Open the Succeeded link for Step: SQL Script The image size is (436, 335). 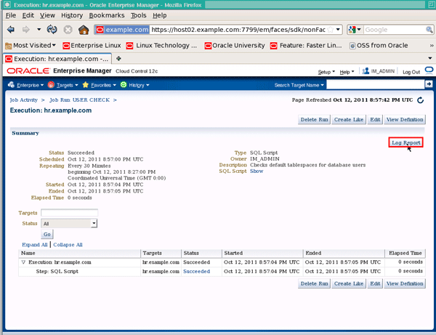click(197, 271)
